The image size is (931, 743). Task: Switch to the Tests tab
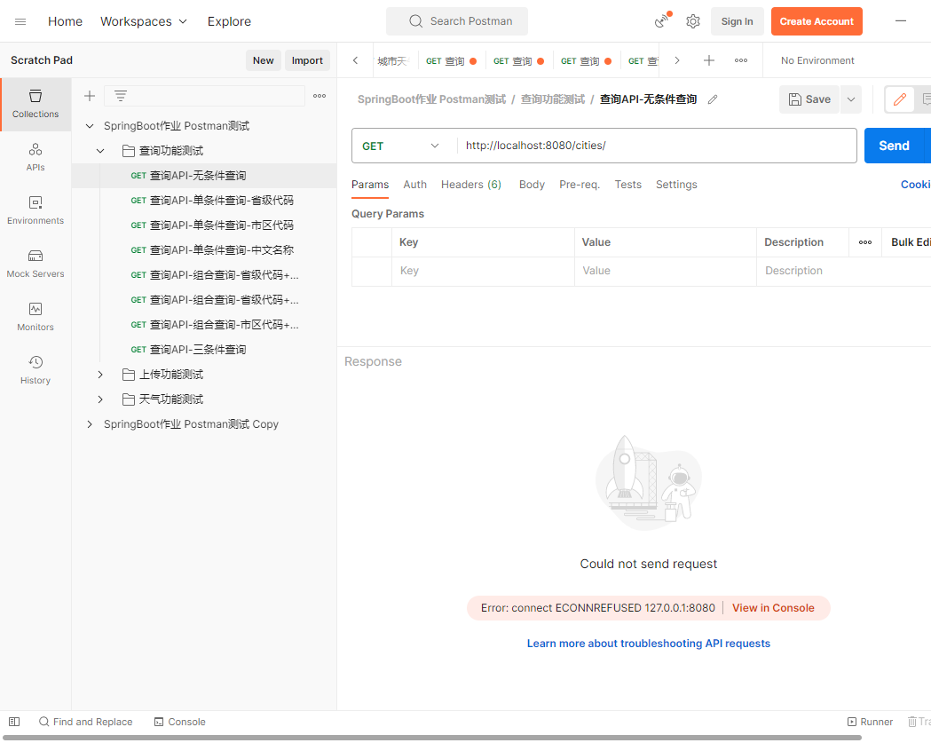(628, 185)
